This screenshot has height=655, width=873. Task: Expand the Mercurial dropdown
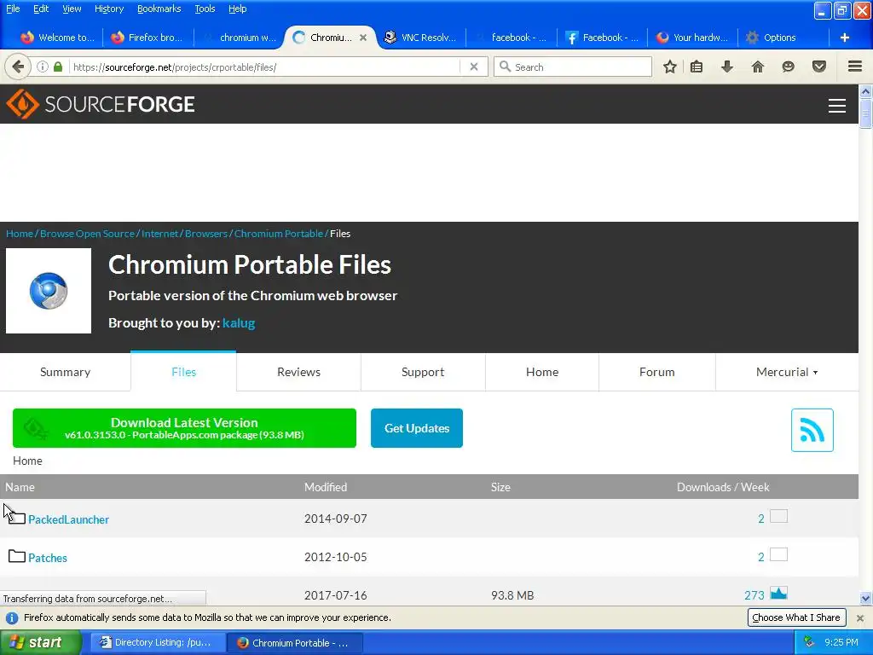click(786, 372)
